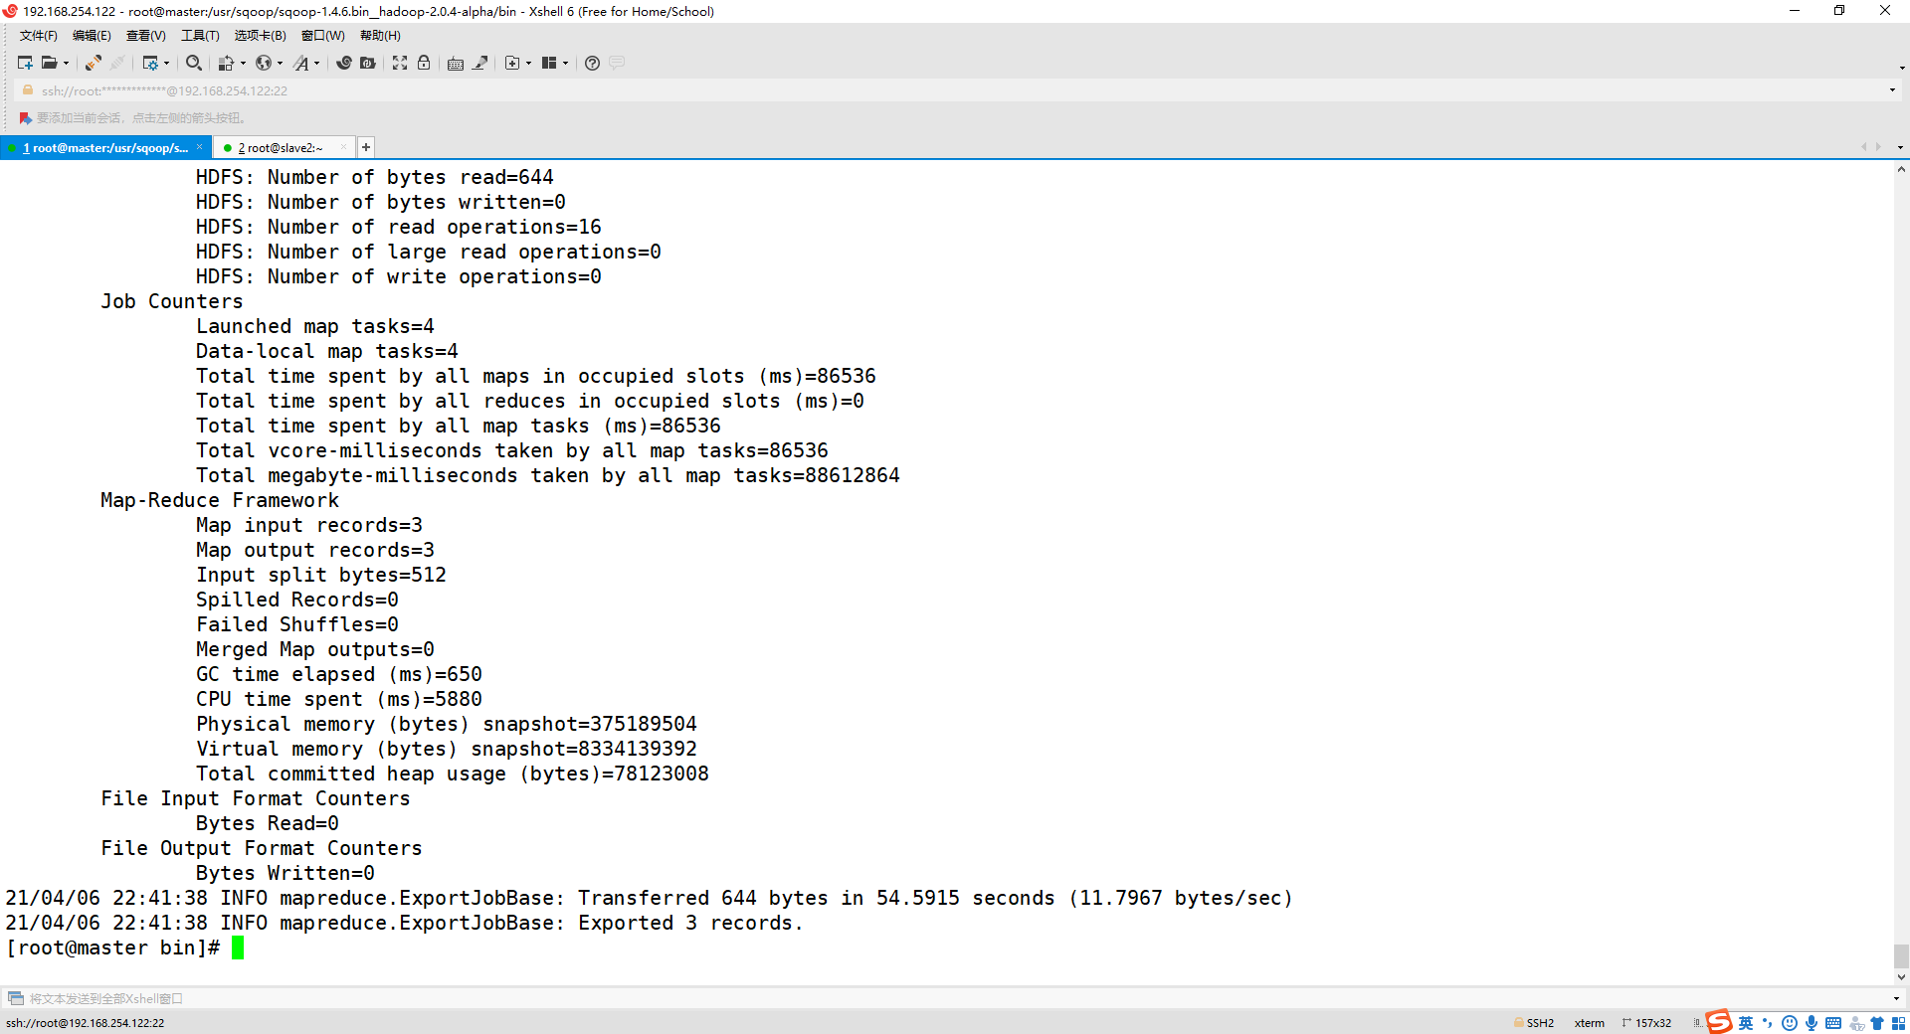Click the highlight pen toolbar icon
Image resolution: width=1910 pixels, height=1034 pixels.
(x=480, y=63)
